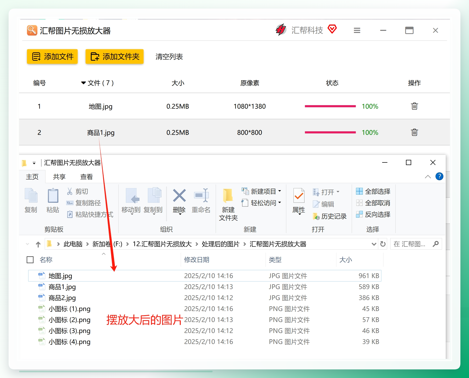
Task: Click 此电脑 in the address path
Action: (73, 244)
